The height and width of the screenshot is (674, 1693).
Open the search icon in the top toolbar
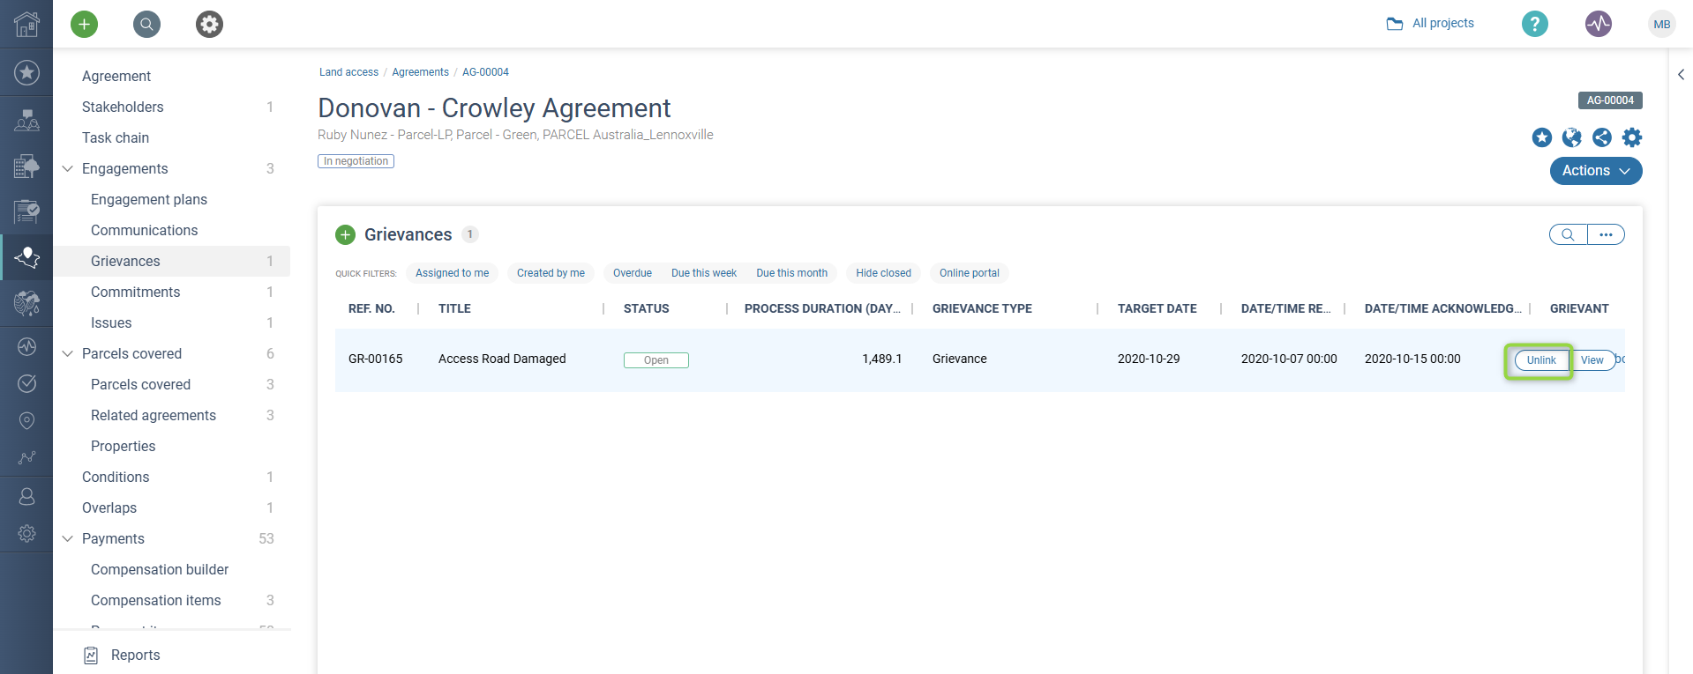(x=146, y=24)
